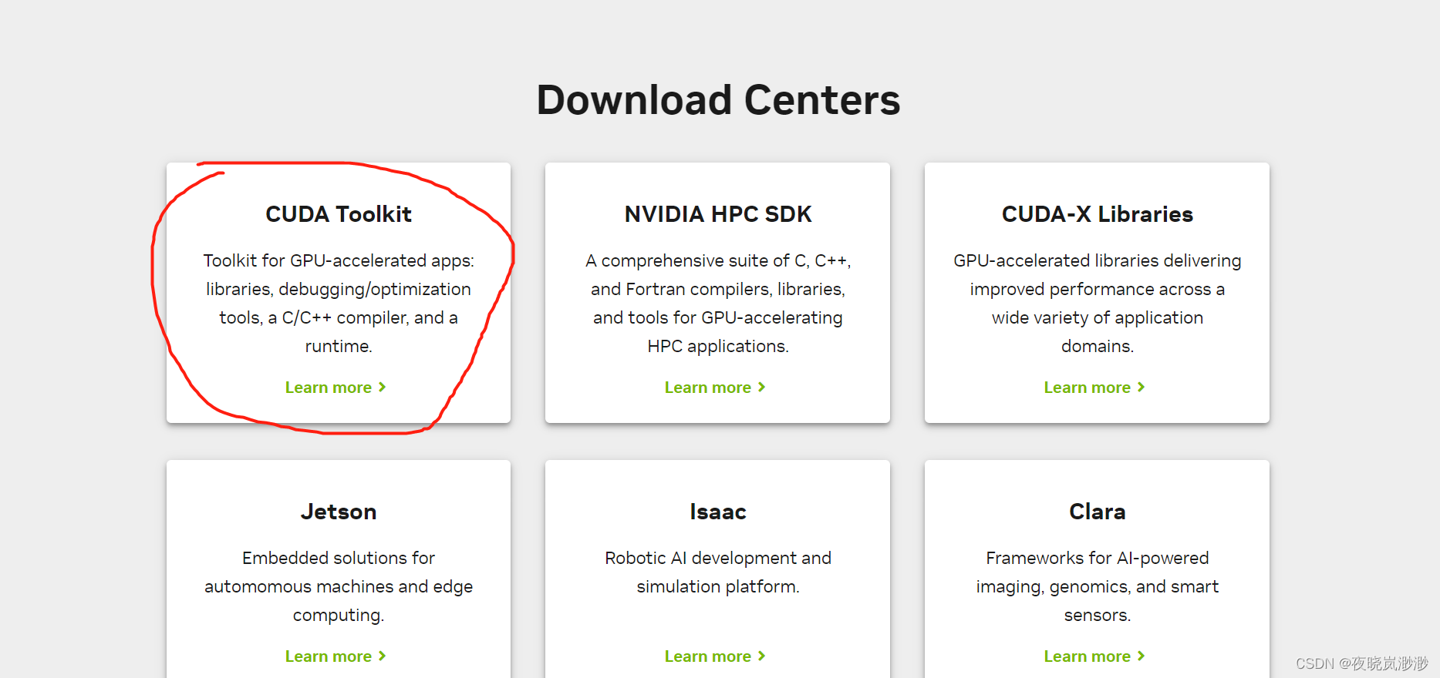Open NVIDIA HPC SDK Learn more link

click(715, 388)
